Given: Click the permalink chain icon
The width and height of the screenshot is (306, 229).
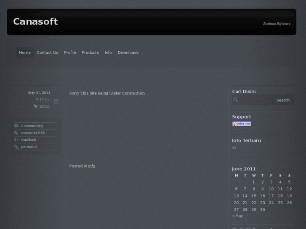Looking at the screenshot, I should (x=16, y=147).
